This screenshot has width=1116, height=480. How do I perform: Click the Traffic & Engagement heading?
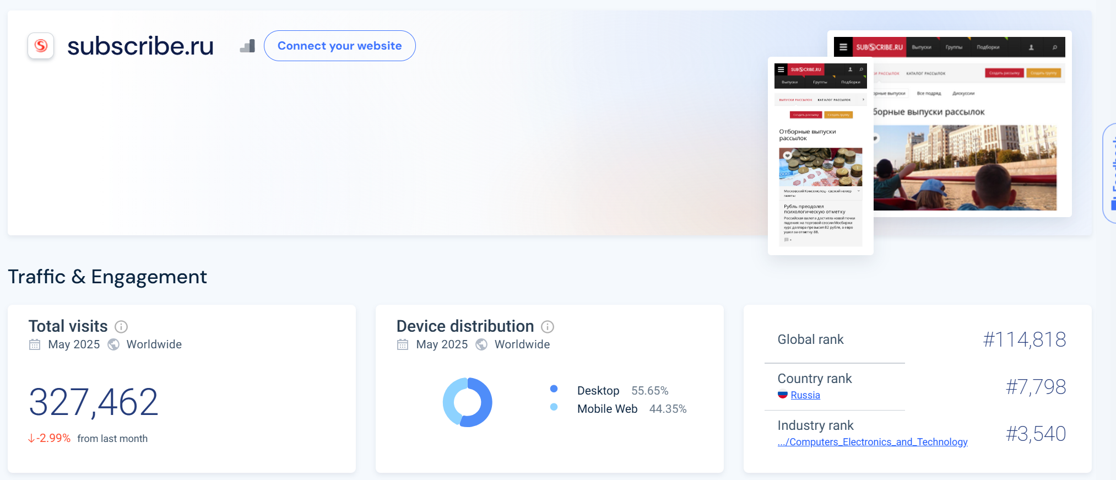[107, 277]
